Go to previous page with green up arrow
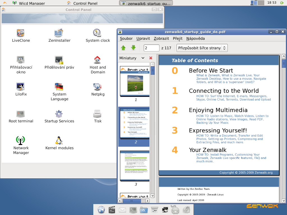 point(123,48)
